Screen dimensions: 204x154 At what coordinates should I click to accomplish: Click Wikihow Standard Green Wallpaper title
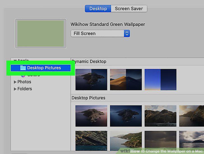108,24
